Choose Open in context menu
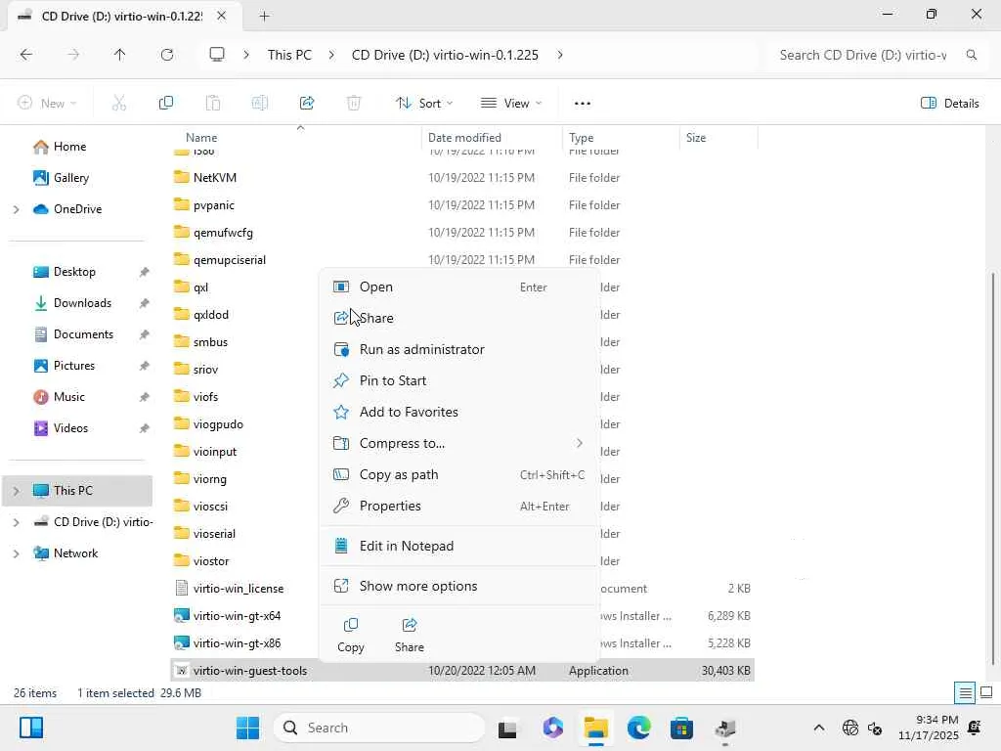This screenshot has height=751, width=1001. pos(459,287)
